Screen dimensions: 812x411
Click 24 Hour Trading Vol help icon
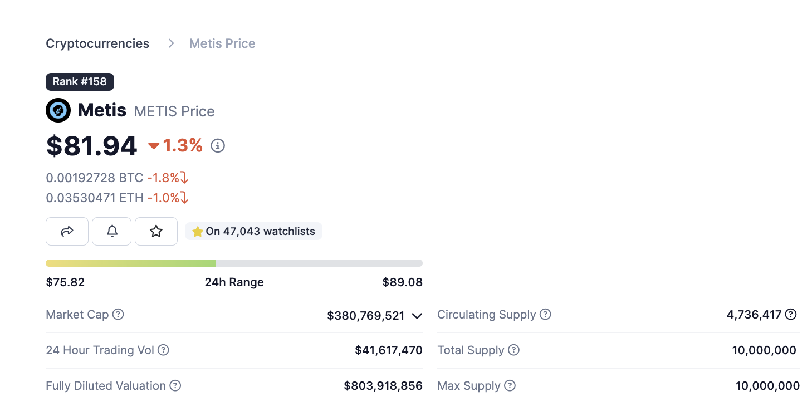pos(163,350)
